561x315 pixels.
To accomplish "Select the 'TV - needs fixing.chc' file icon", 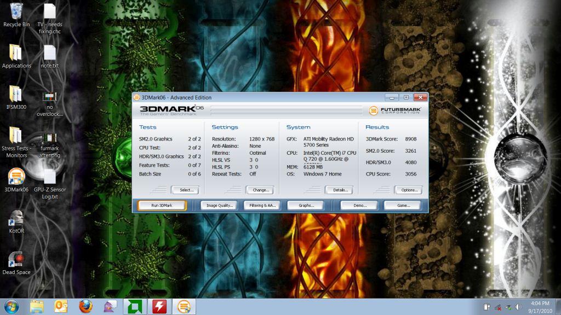I will (x=50, y=19).
